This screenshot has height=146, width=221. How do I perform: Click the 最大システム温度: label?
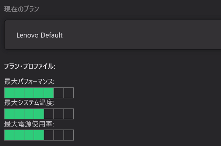point(29,103)
